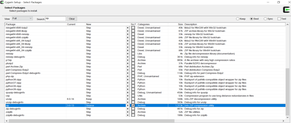The image size is (291, 123).
Task: Click the large Cygwin logo at the top right
Action: point(286,10)
